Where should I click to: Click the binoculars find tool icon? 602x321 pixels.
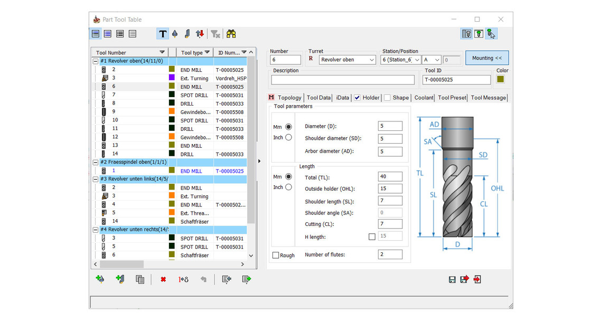pyautogui.click(x=231, y=34)
